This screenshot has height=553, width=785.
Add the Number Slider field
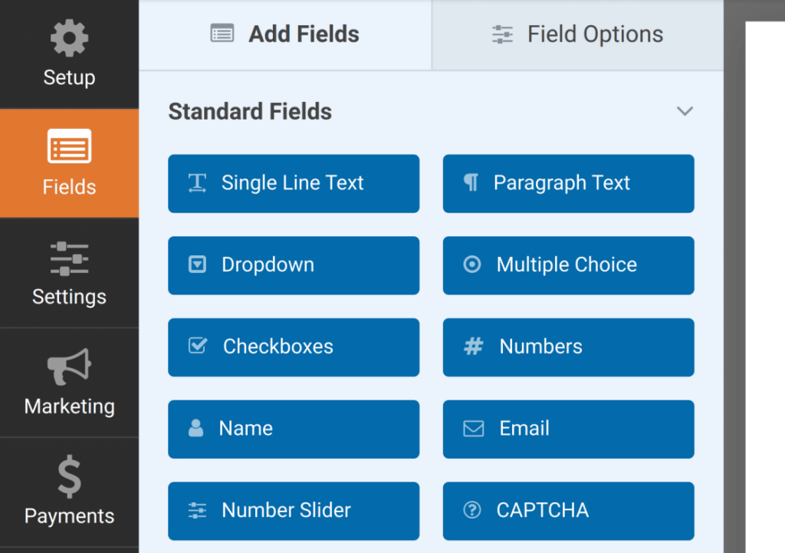point(294,511)
